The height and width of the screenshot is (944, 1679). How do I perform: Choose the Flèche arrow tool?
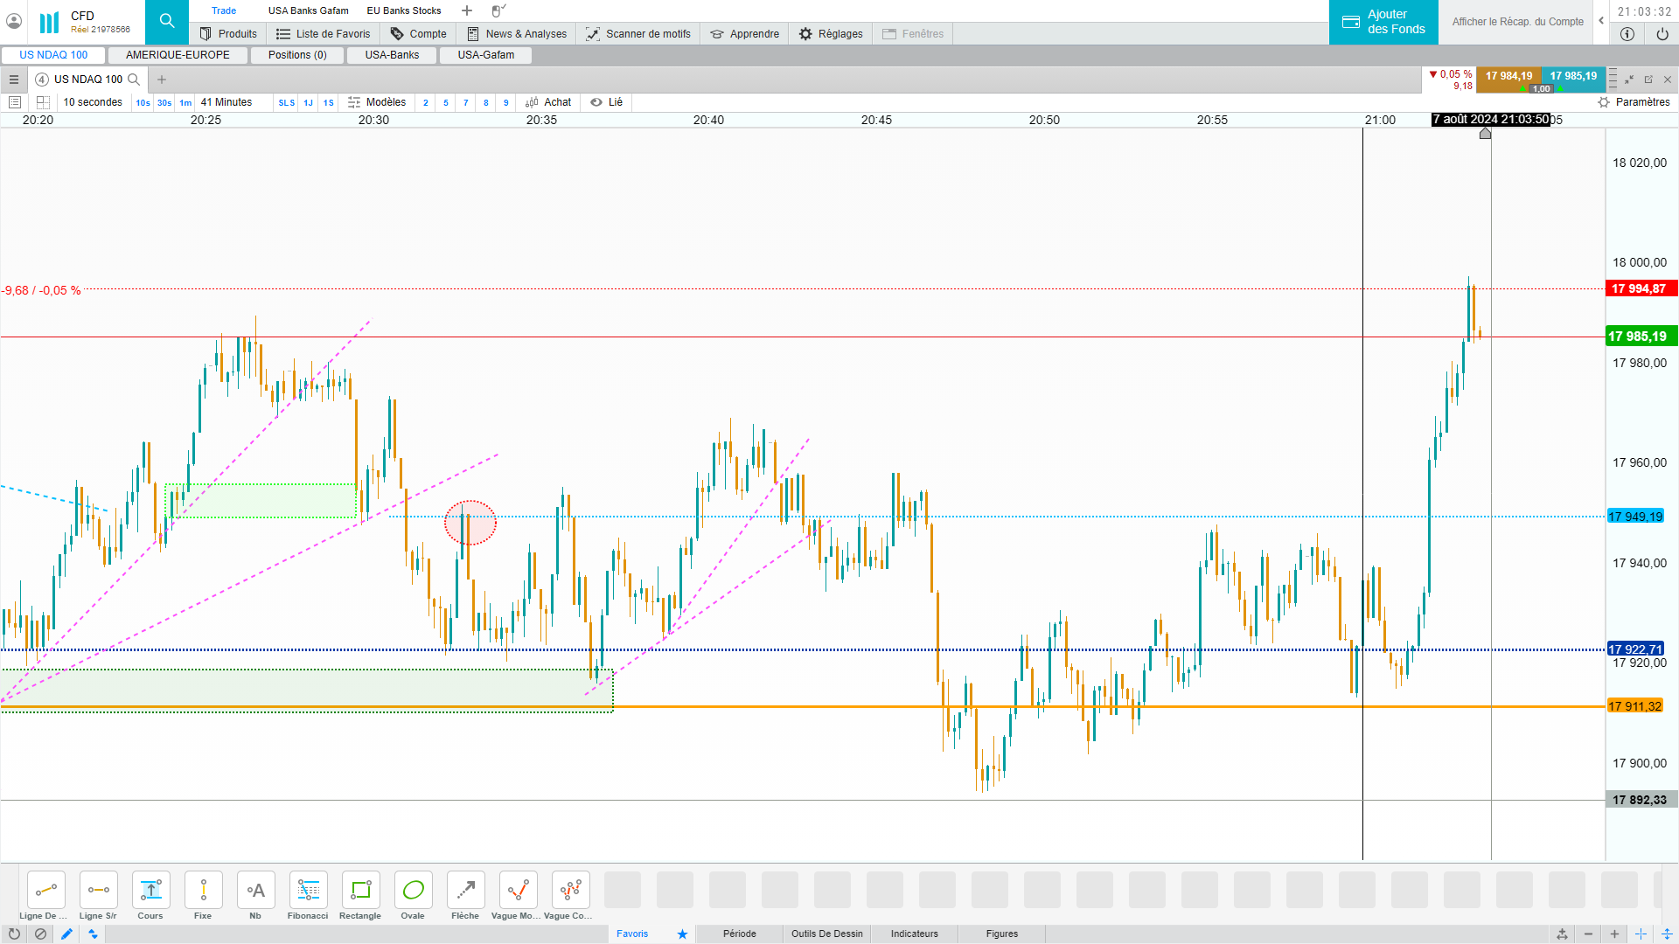tap(465, 891)
